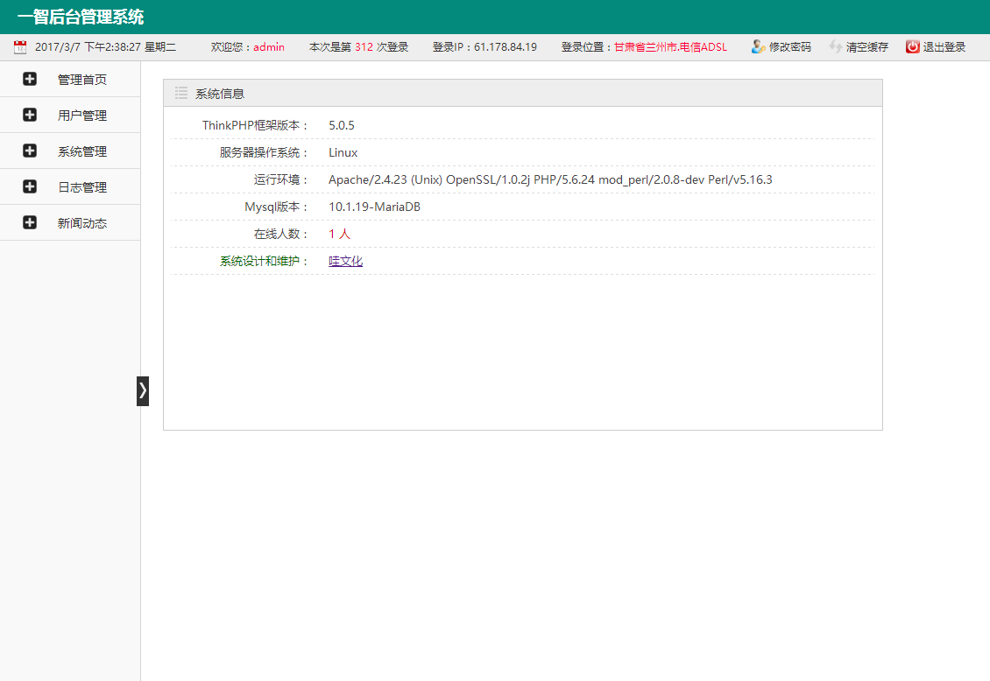Click the plus icon next to 管理首页

(28, 79)
